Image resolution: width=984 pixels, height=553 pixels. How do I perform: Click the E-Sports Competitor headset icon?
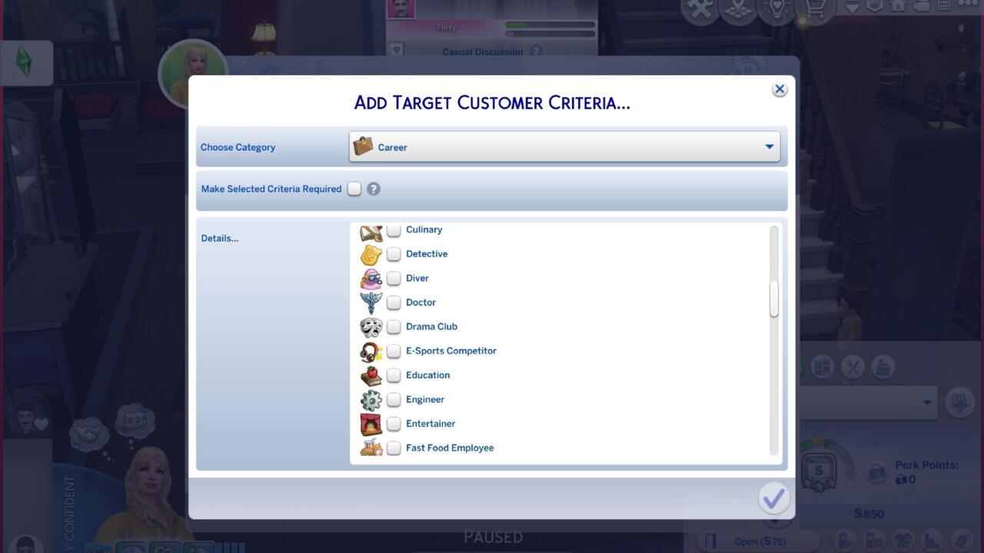371,351
